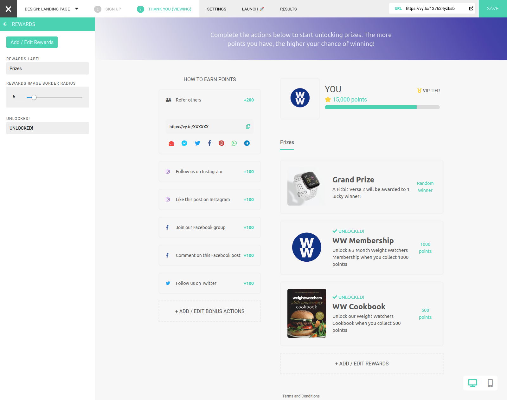Click the WW Membership reward title
The height and width of the screenshot is (400, 507).
click(x=363, y=241)
